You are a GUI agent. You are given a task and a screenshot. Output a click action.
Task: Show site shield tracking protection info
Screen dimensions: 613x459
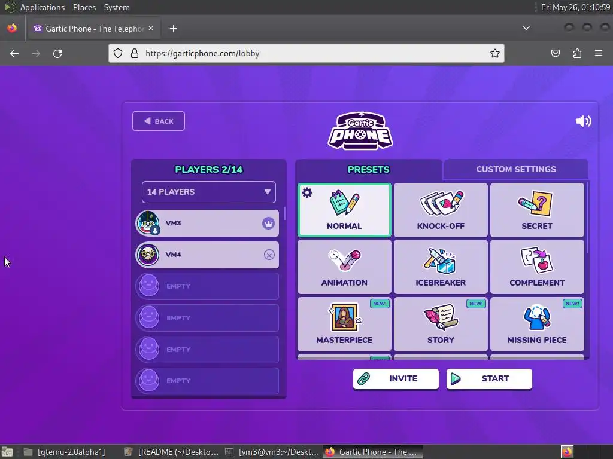click(118, 53)
